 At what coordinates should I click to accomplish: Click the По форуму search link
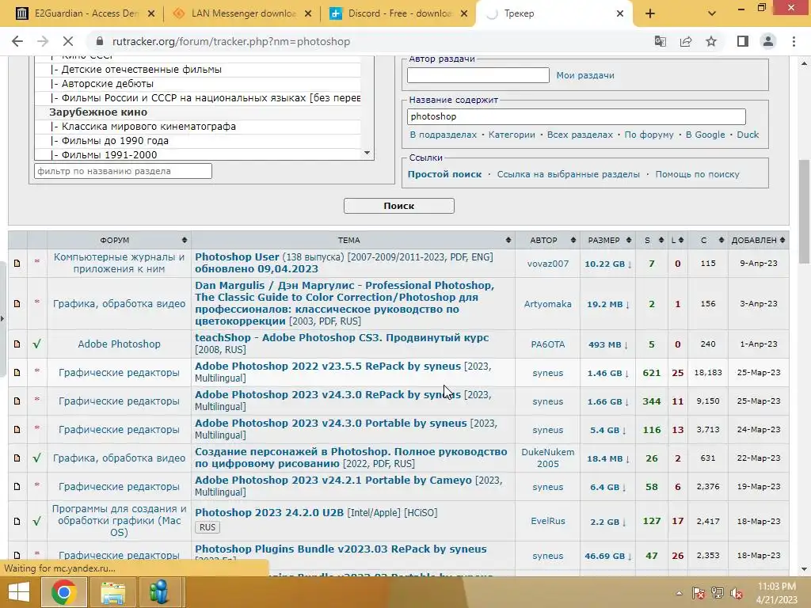[649, 135]
